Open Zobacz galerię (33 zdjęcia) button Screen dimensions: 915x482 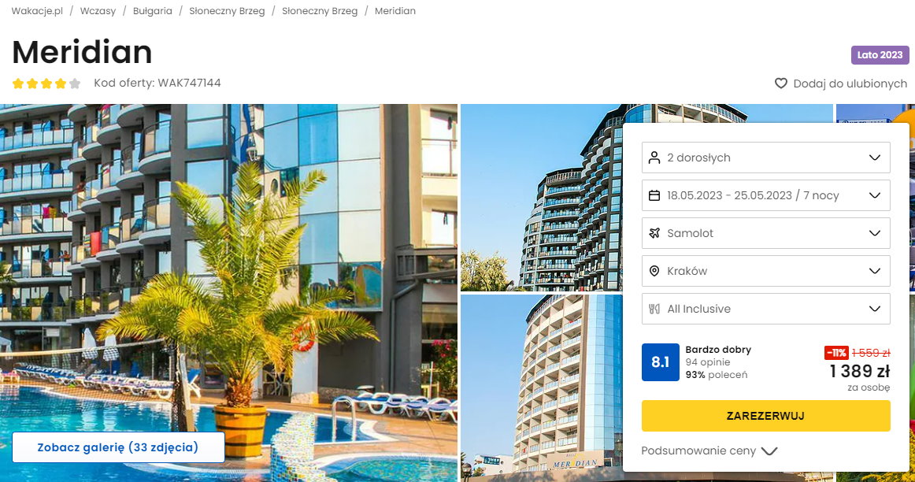[x=118, y=447]
